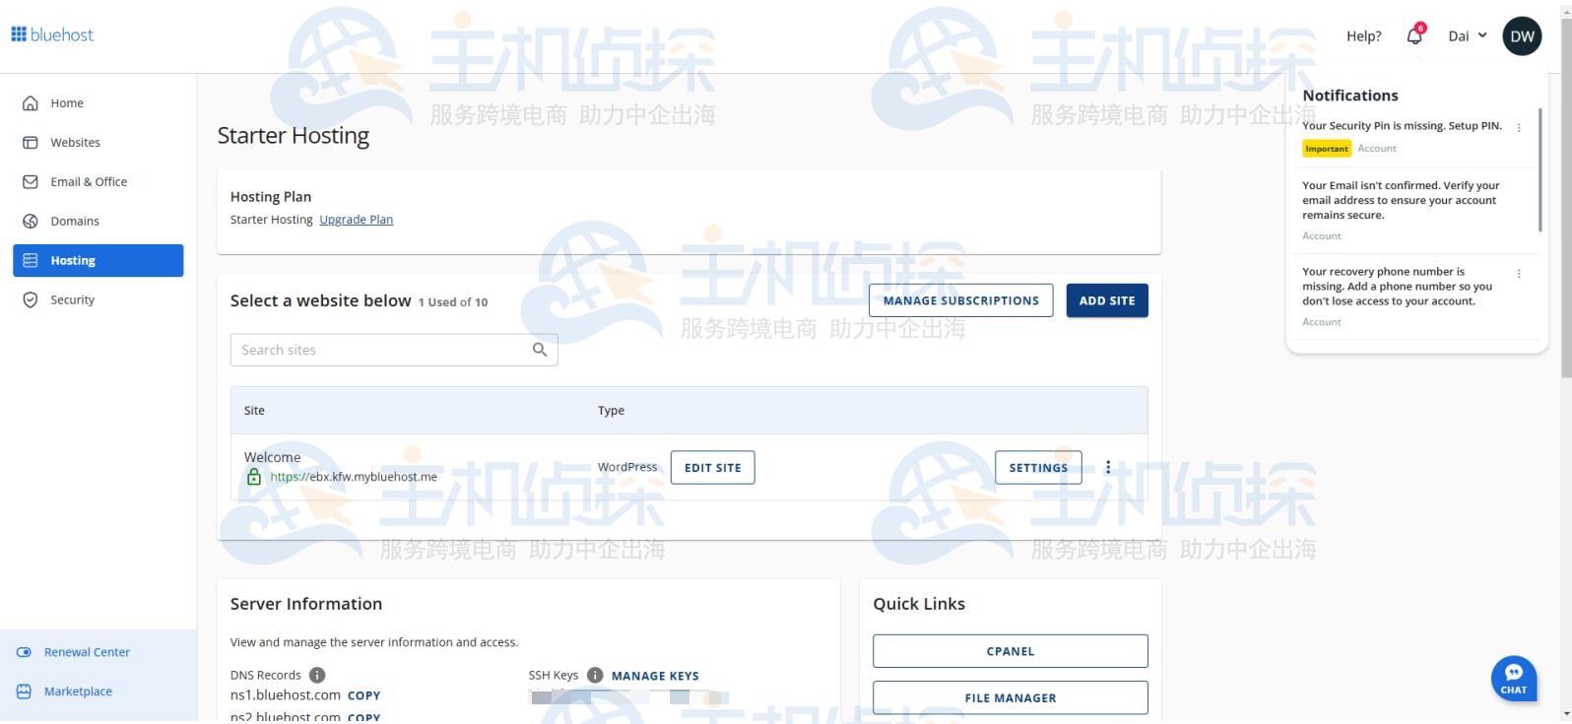Click the Type column header

pos(611,411)
